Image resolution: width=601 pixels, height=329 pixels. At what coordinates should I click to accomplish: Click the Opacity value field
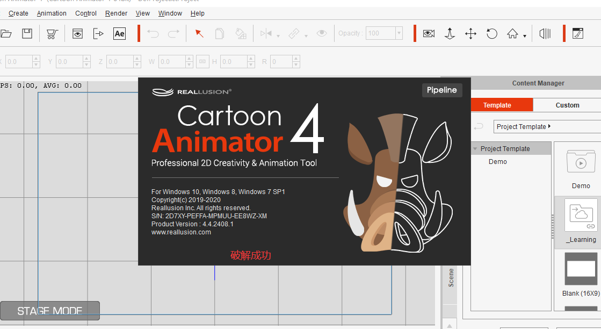click(x=380, y=33)
